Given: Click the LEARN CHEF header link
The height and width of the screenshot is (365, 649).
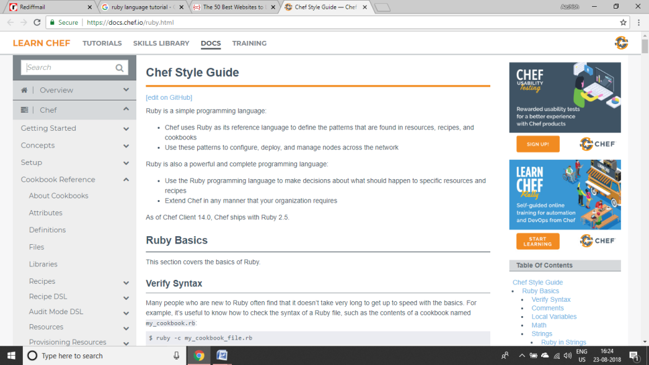Looking at the screenshot, I should point(42,43).
